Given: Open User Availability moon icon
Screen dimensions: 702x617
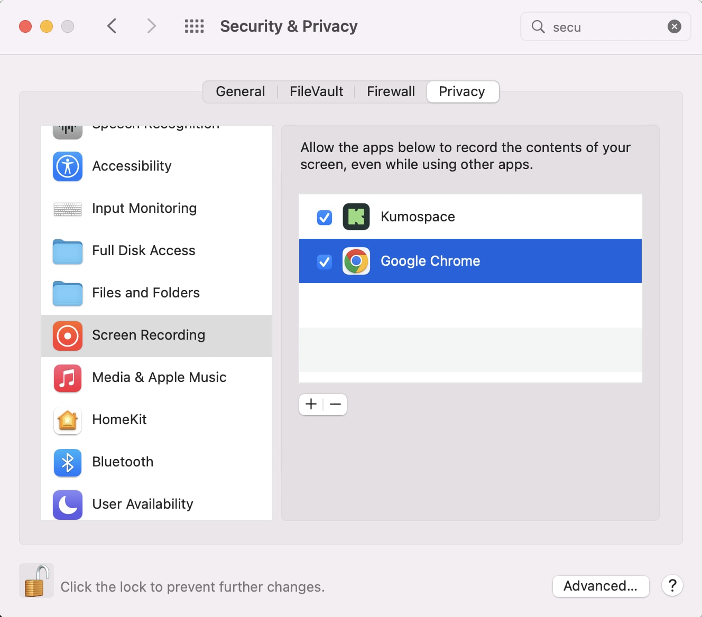Looking at the screenshot, I should coord(68,505).
